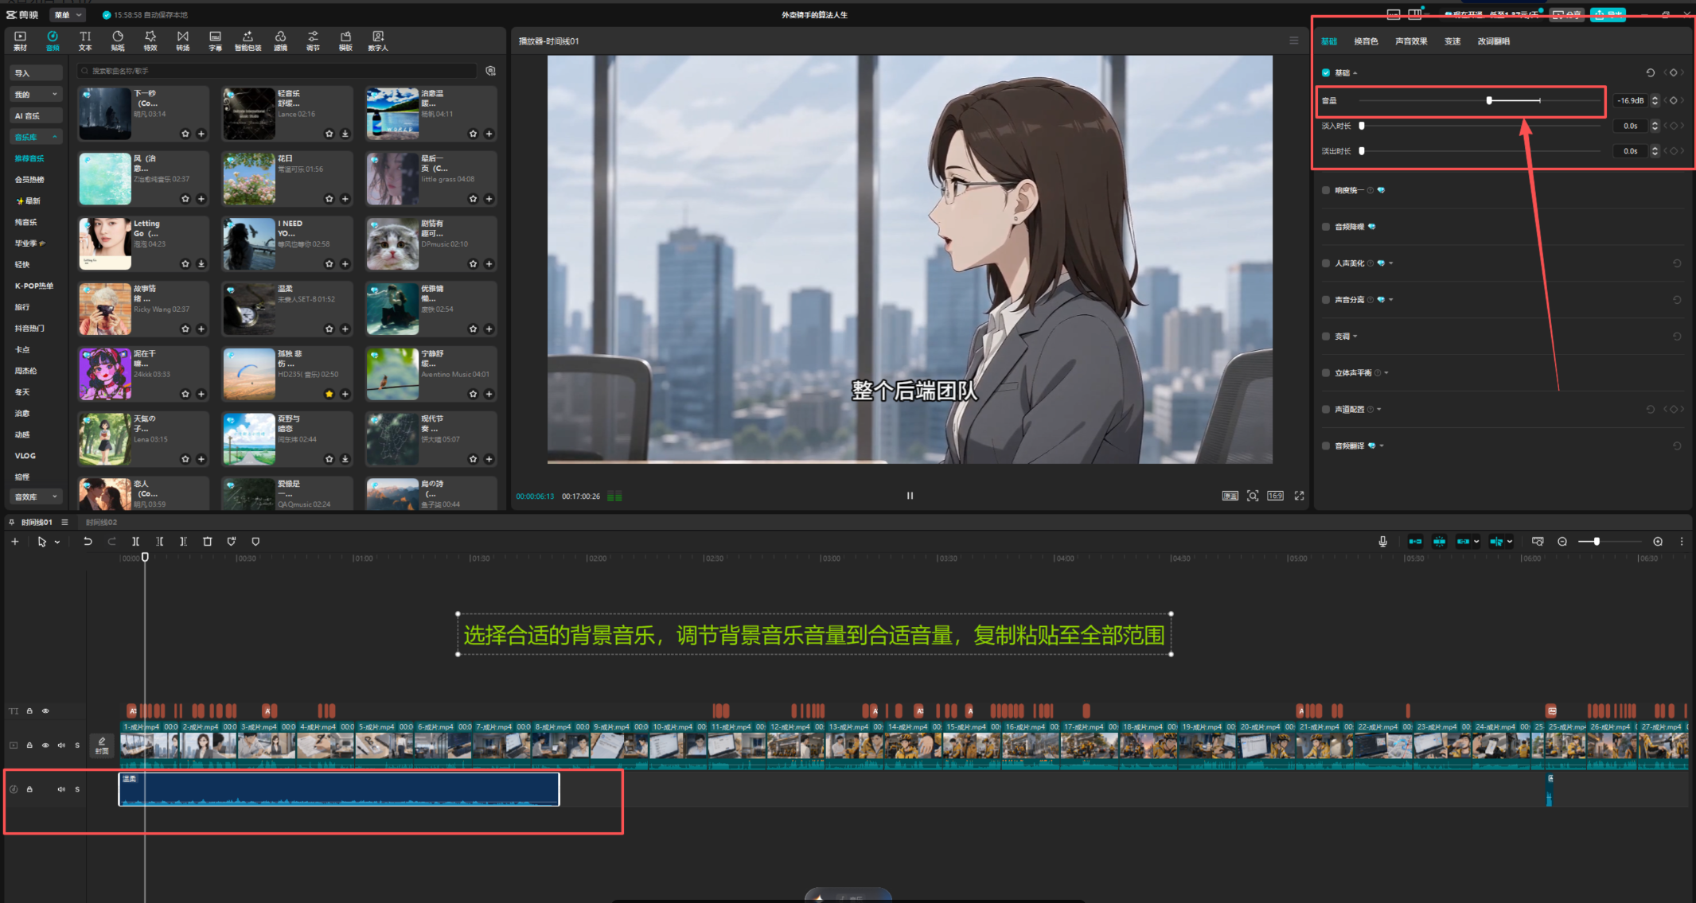Expand the 我的 sidebar dropdown

tap(36, 94)
